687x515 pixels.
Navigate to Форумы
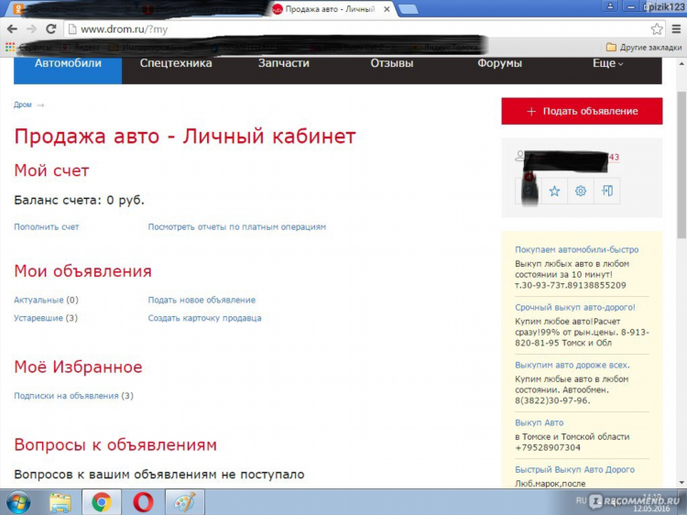click(499, 63)
